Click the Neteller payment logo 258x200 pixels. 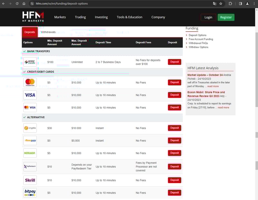[30, 153]
